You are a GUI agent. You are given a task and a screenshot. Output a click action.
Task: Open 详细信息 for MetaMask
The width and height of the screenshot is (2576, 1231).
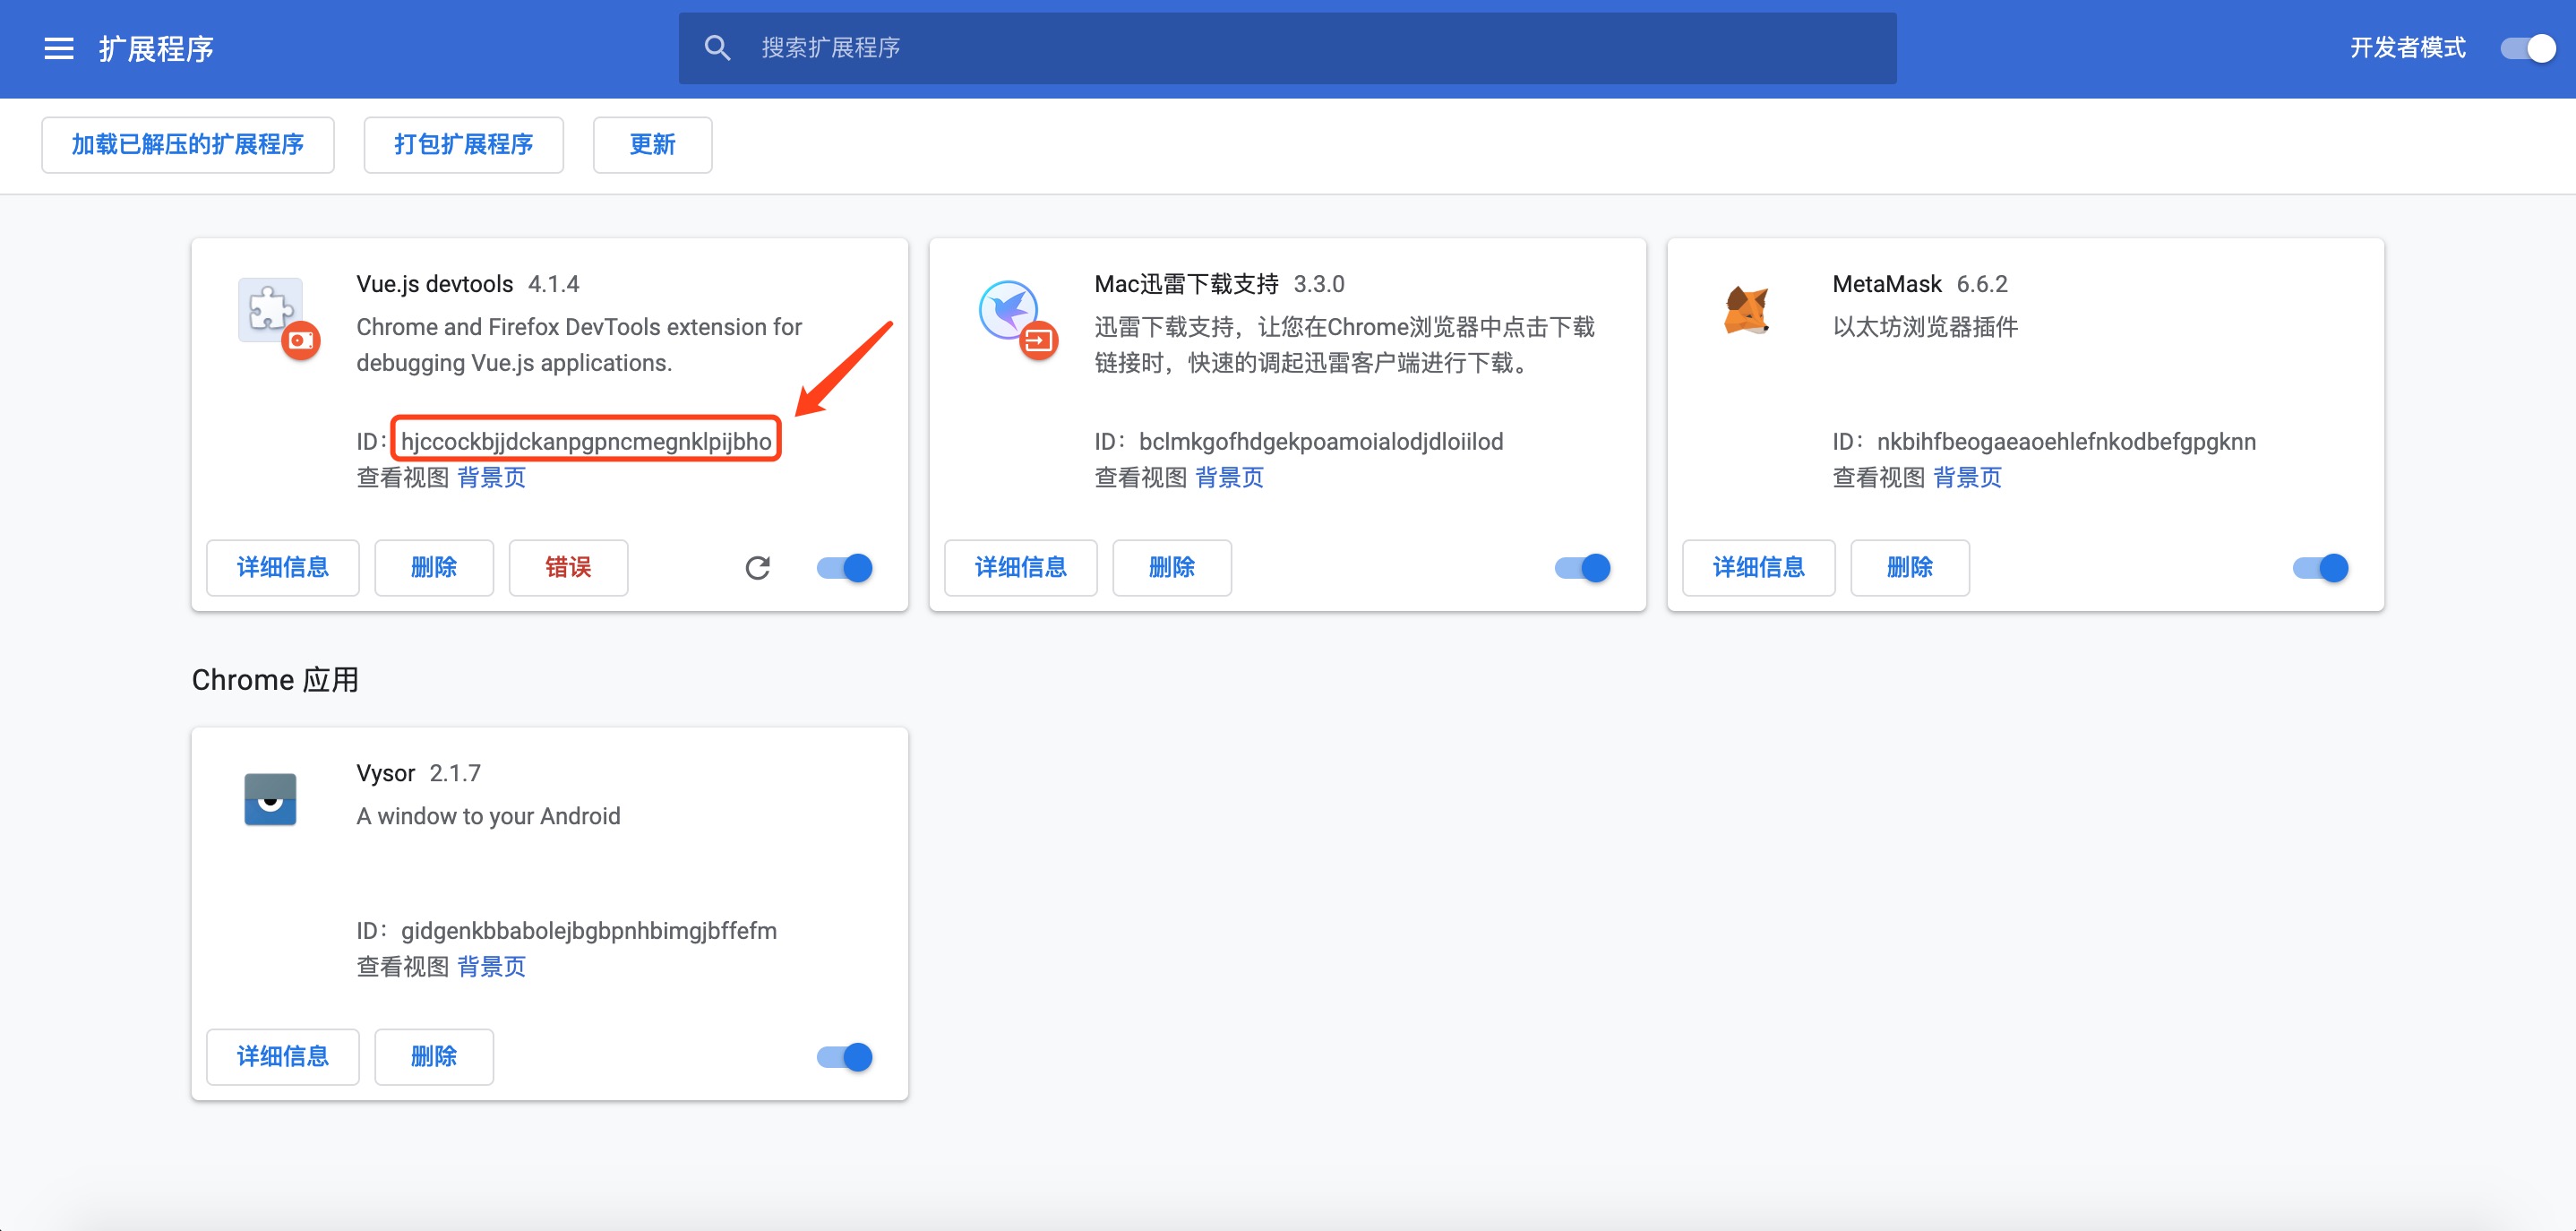[x=1758, y=567]
